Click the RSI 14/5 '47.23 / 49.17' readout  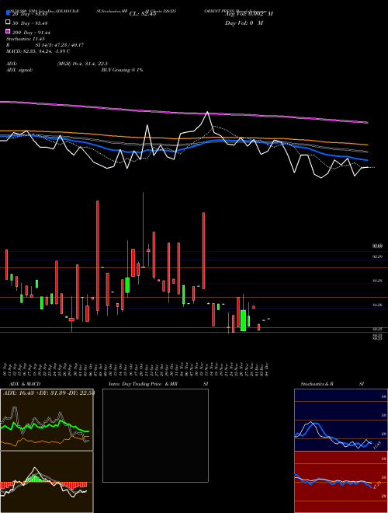(x=68, y=45)
